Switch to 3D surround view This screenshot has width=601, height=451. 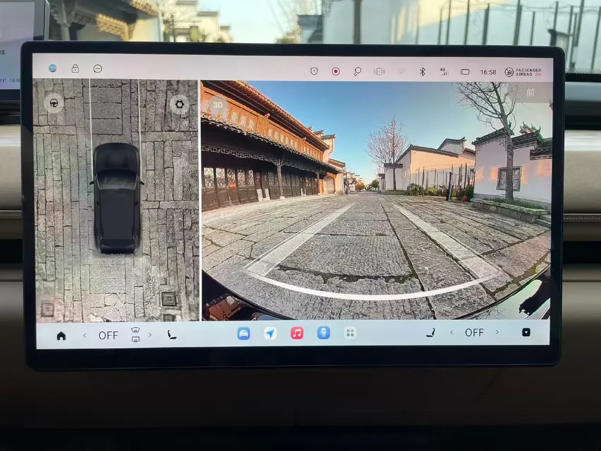pos(218,105)
